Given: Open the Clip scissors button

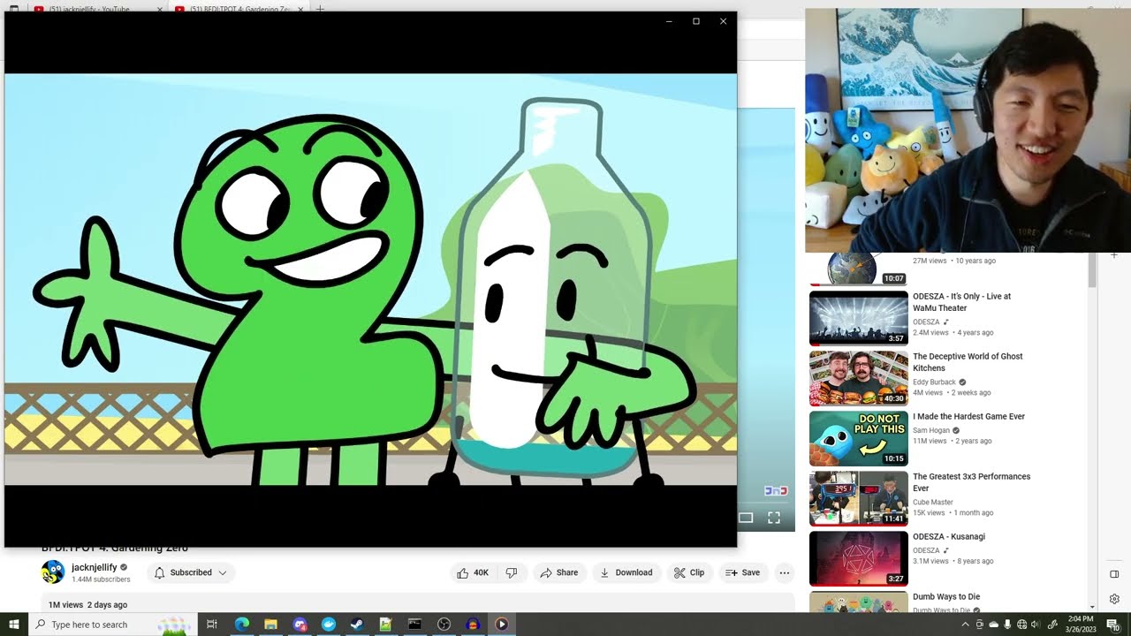Looking at the screenshot, I should click(x=689, y=572).
